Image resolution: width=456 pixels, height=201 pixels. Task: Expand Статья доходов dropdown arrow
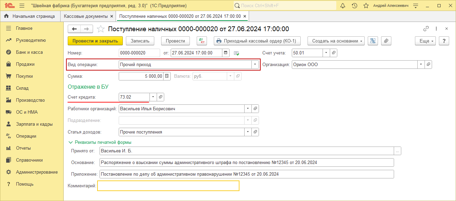[248, 132]
